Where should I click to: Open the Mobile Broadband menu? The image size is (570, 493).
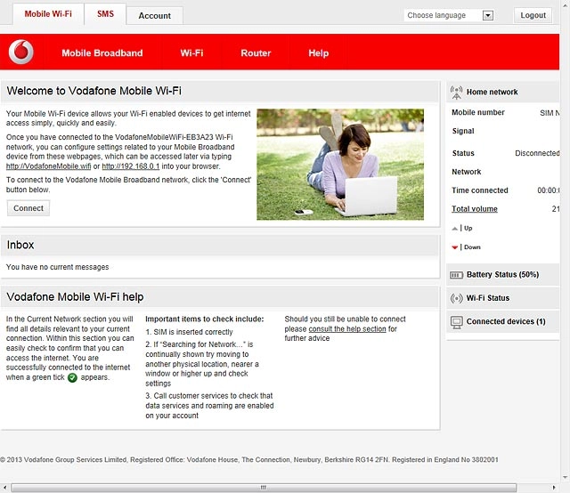pos(102,53)
